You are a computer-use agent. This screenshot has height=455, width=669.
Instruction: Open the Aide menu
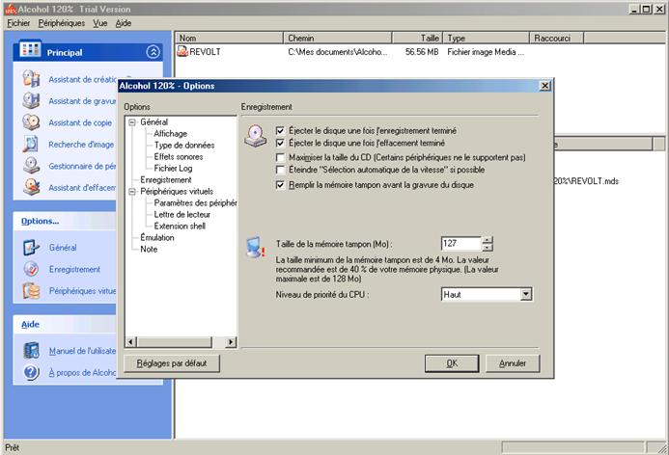[124, 23]
